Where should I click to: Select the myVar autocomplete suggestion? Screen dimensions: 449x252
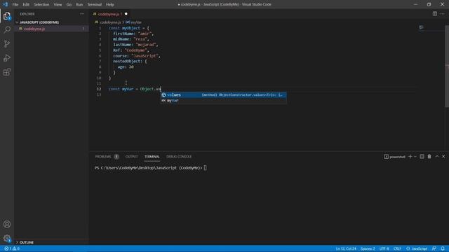pos(223,101)
